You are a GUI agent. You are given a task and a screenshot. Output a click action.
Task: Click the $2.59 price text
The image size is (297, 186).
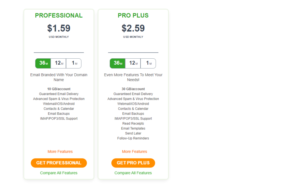click(x=133, y=28)
